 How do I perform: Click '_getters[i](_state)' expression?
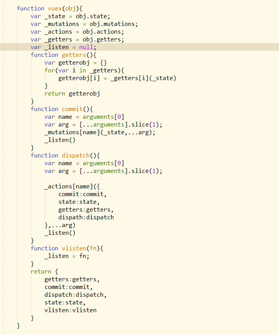point(143,78)
